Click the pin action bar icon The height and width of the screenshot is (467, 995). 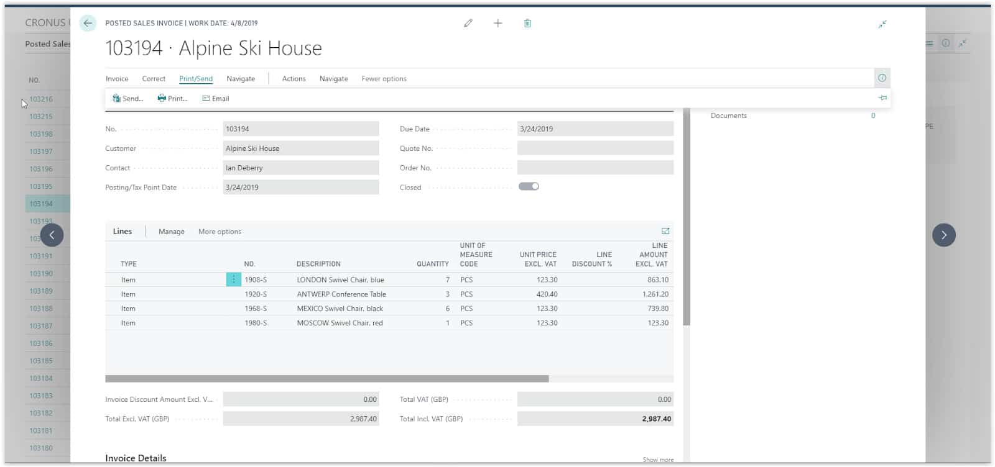coord(882,98)
